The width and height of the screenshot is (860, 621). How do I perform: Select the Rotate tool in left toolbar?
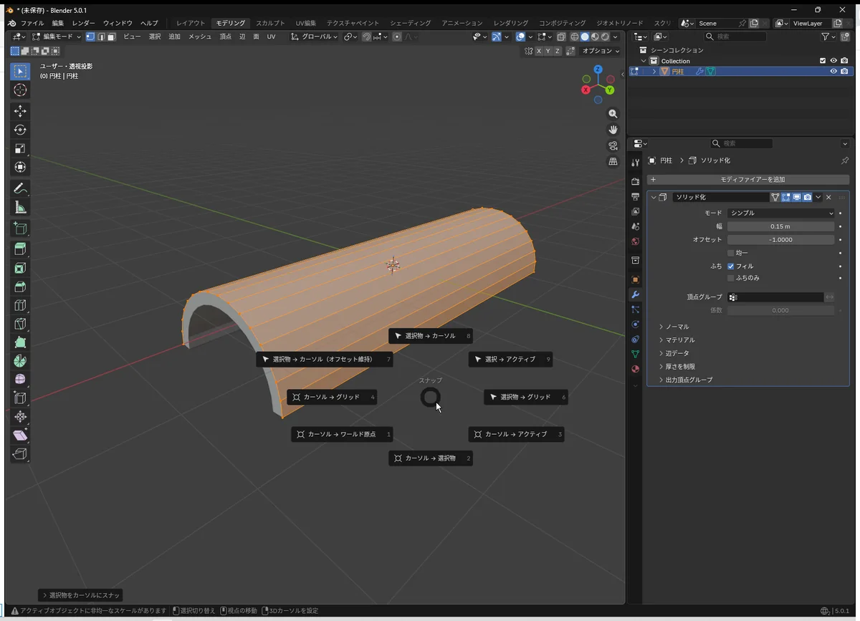[x=20, y=130]
